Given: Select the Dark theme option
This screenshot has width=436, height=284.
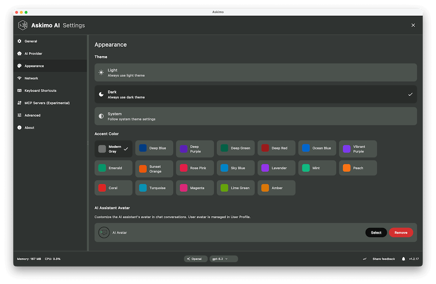Looking at the screenshot, I should pos(255,94).
